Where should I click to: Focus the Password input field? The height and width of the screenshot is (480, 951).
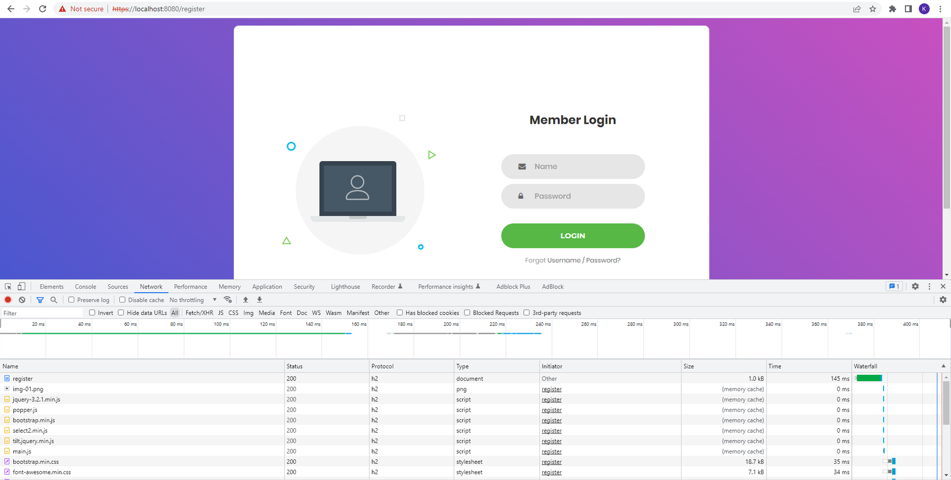[573, 196]
